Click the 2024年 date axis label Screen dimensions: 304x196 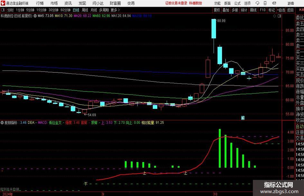[x=8, y=194]
